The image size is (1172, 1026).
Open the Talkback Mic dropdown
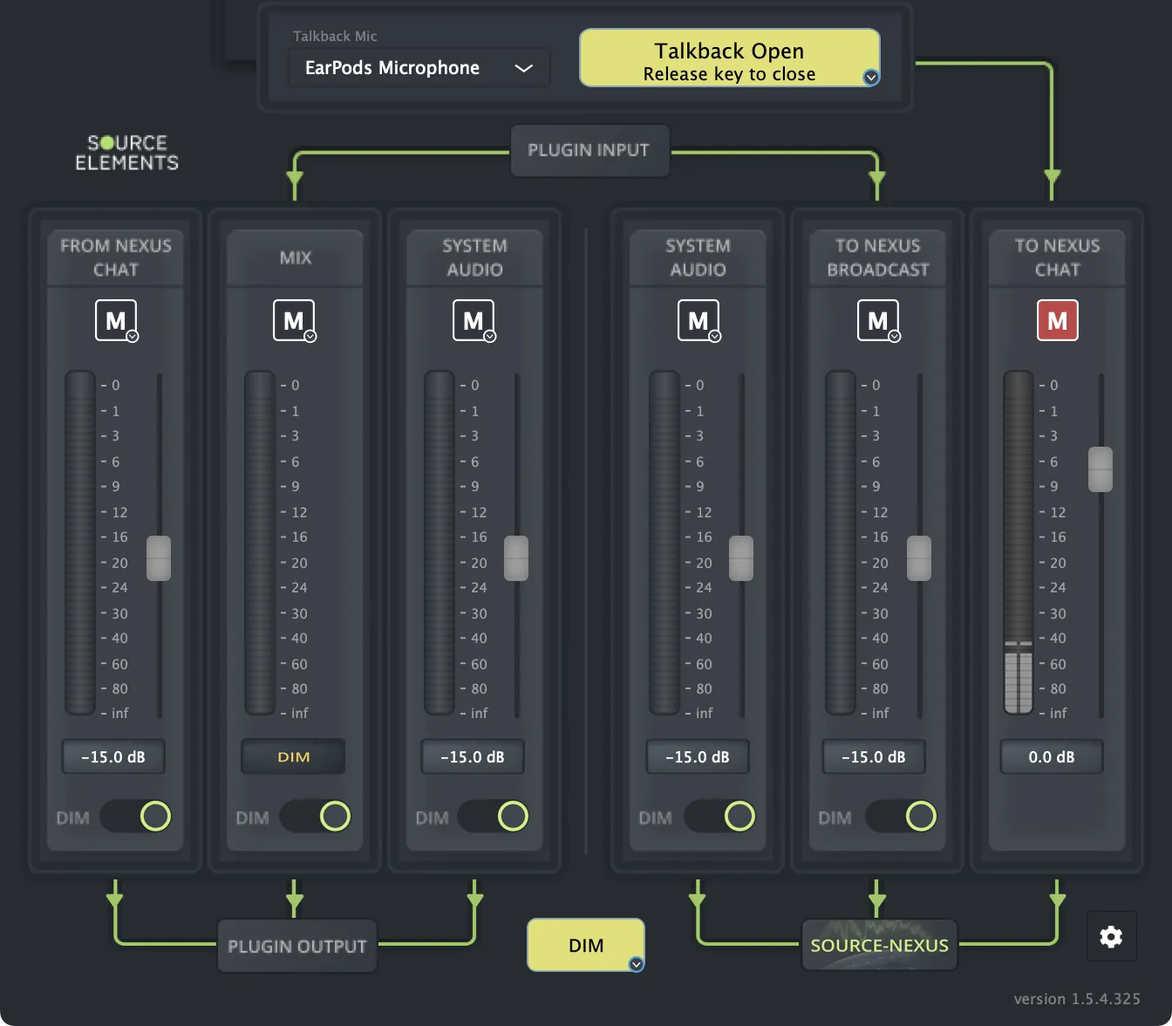[x=419, y=68]
